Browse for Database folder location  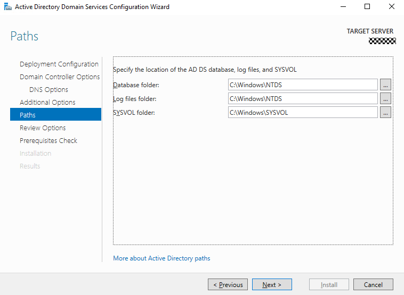tap(385, 85)
